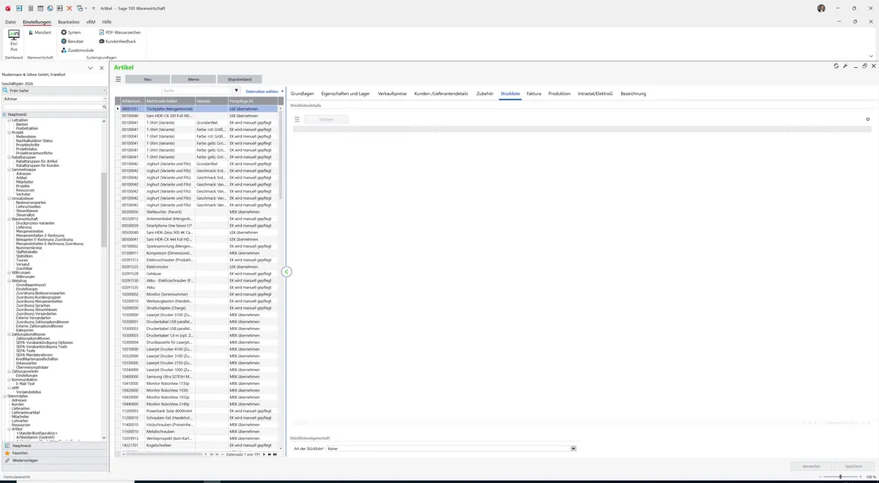The image size is (879, 483).
Task: Select row Stehleuchte (Favorit)
Action: (199, 211)
